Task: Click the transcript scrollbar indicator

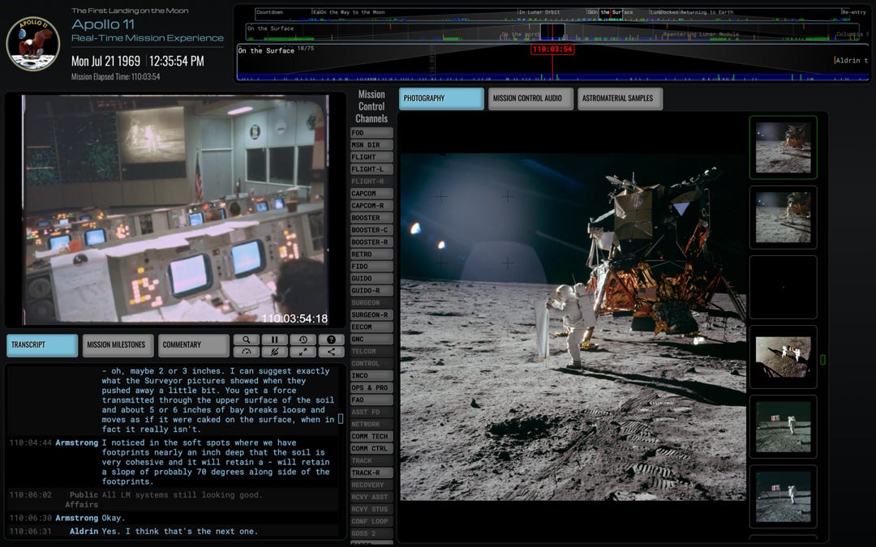Action: [x=341, y=419]
